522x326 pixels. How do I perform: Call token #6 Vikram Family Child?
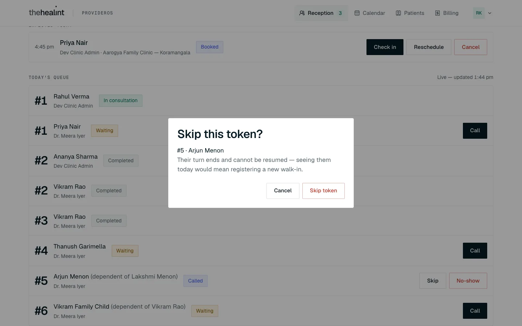(475, 311)
